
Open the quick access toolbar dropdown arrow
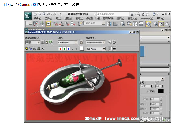point(61,14)
